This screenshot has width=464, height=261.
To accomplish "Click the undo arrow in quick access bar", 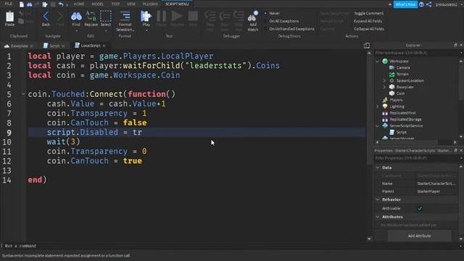I will click(61, 4).
